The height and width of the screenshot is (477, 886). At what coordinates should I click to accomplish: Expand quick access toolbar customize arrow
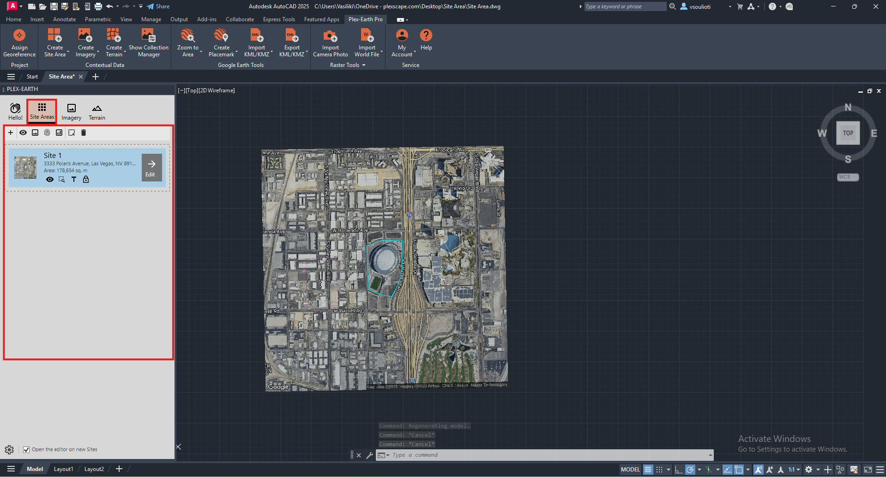pyautogui.click(x=141, y=6)
